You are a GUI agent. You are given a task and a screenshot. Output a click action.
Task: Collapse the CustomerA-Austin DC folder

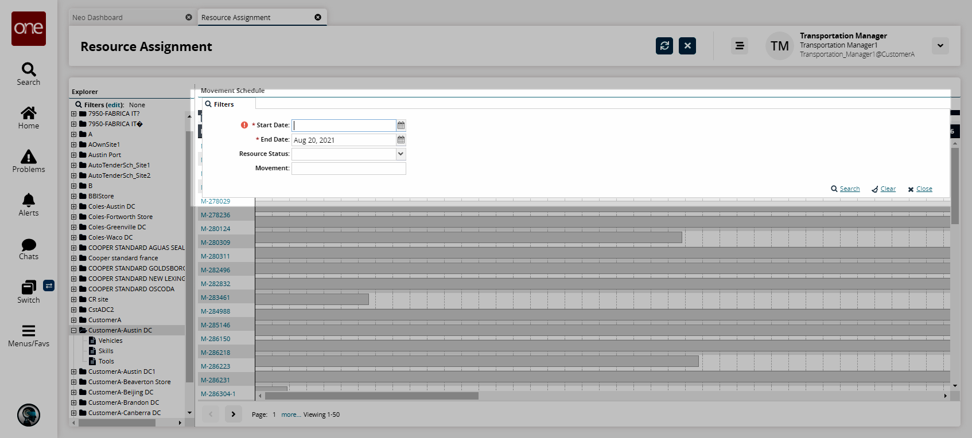tap(73, 331)
